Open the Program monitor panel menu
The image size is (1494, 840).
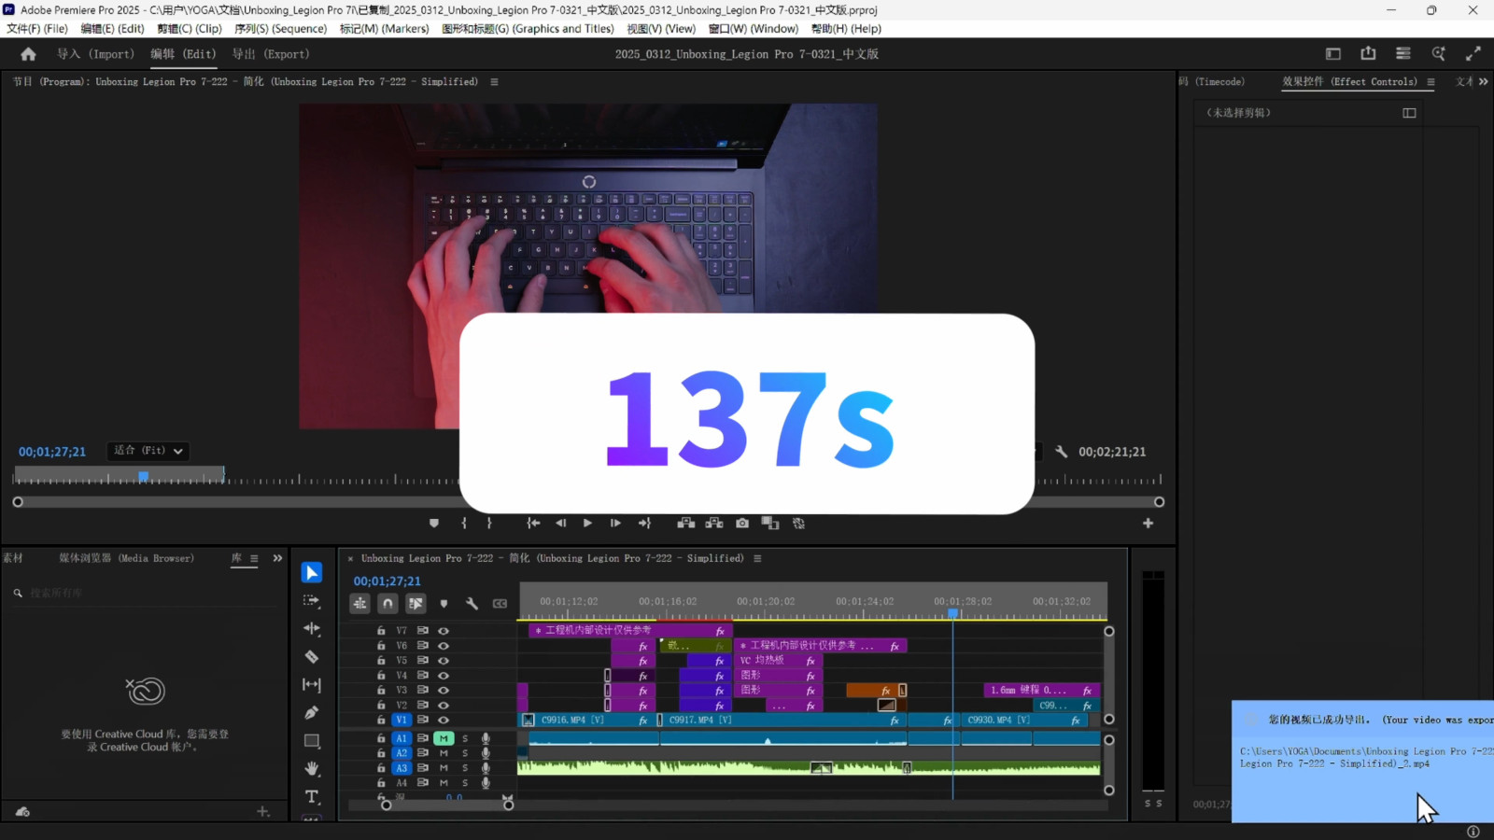point(494,82)
